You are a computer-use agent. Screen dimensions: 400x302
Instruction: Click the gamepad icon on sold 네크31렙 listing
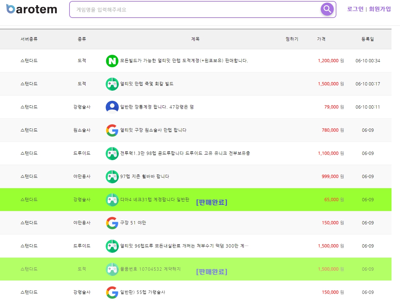click(112, 200)
